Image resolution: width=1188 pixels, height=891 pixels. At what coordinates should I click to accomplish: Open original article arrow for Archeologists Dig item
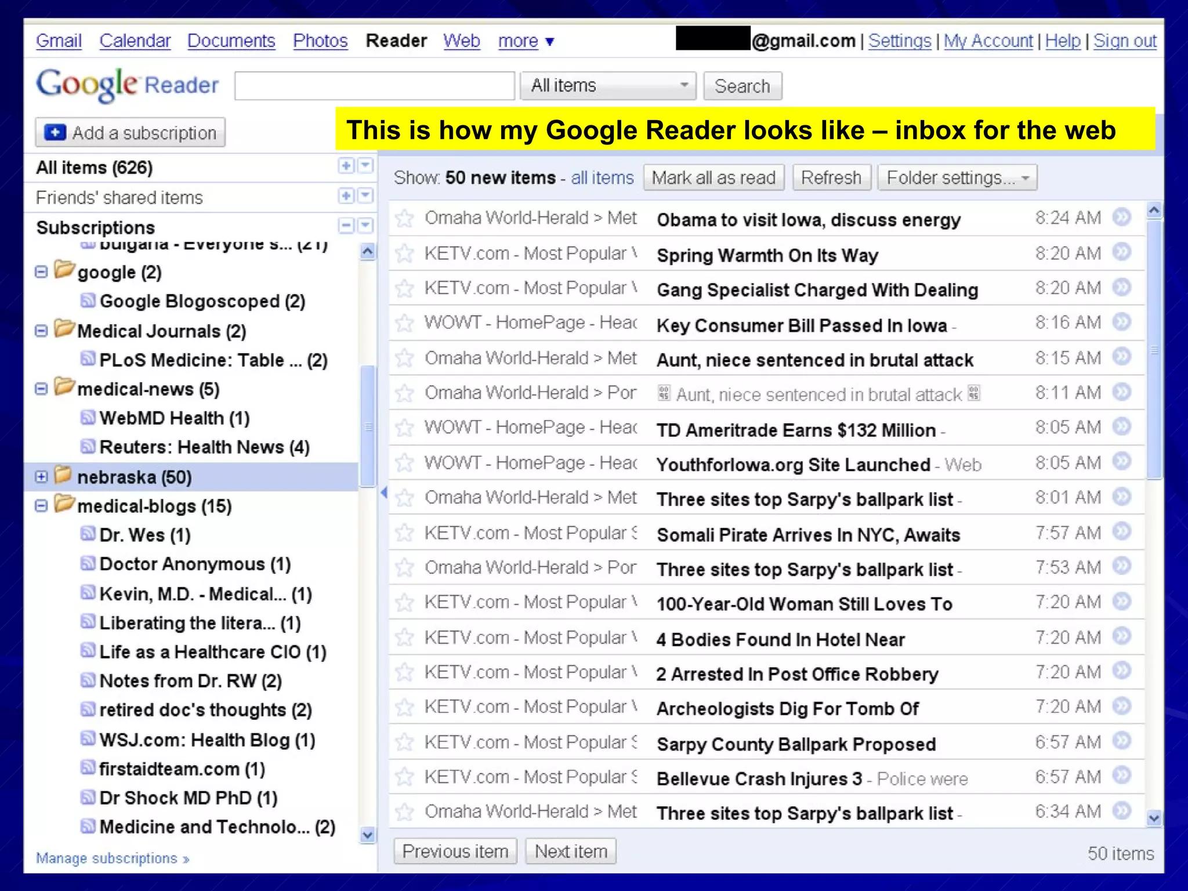click(x=1122, y=706)
